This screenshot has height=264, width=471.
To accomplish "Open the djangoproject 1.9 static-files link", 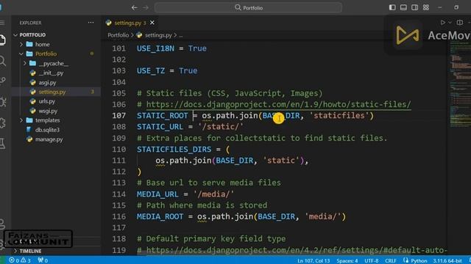I will (278, 104).
